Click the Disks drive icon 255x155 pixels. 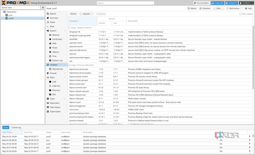[x=48, y=77]
